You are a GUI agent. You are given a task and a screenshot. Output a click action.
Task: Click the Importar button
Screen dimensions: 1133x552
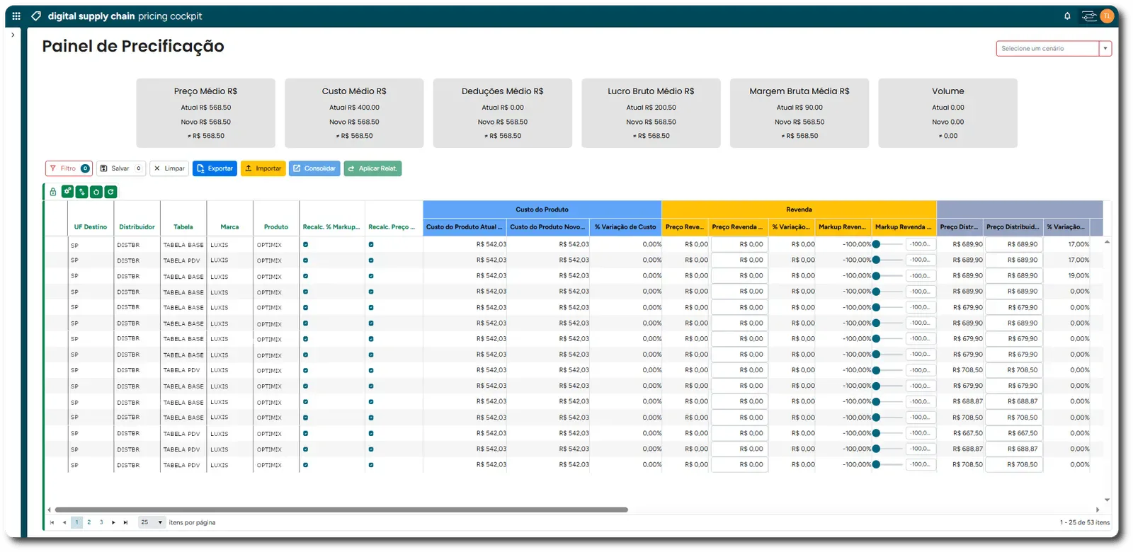pos(263,168)
